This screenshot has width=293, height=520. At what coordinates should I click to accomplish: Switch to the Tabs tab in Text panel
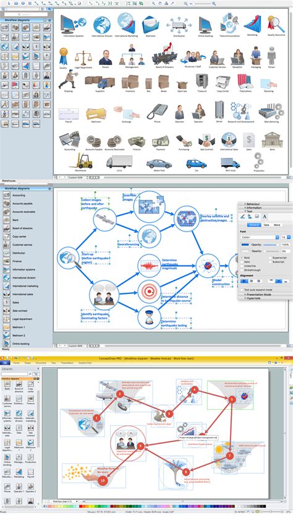pos(266,225)
